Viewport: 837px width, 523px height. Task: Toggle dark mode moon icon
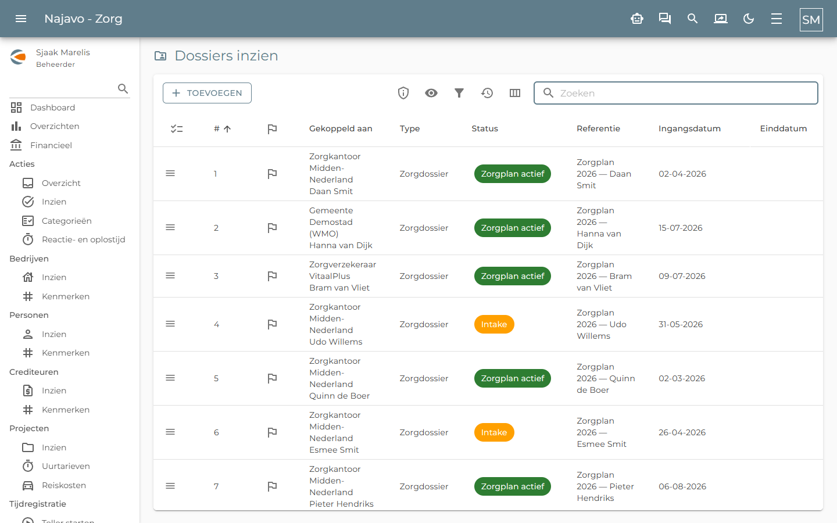click(749, 19)
